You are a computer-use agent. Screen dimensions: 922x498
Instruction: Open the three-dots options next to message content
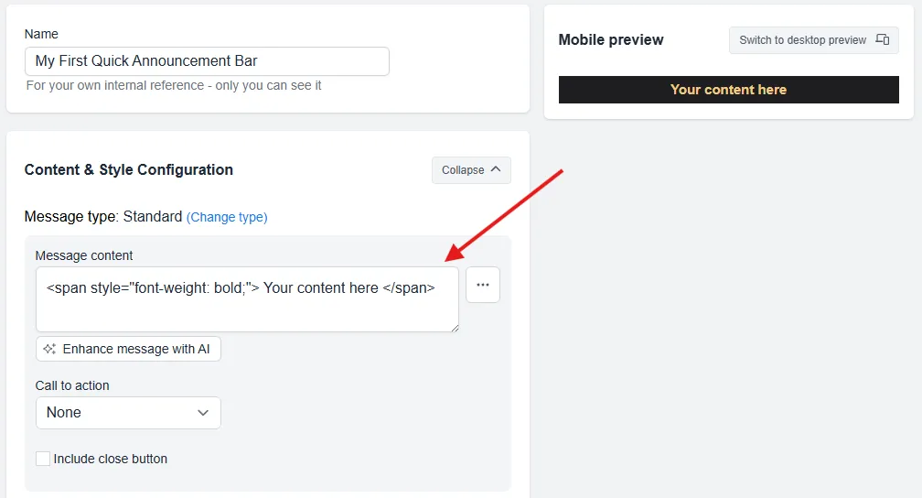click(483, 285)
